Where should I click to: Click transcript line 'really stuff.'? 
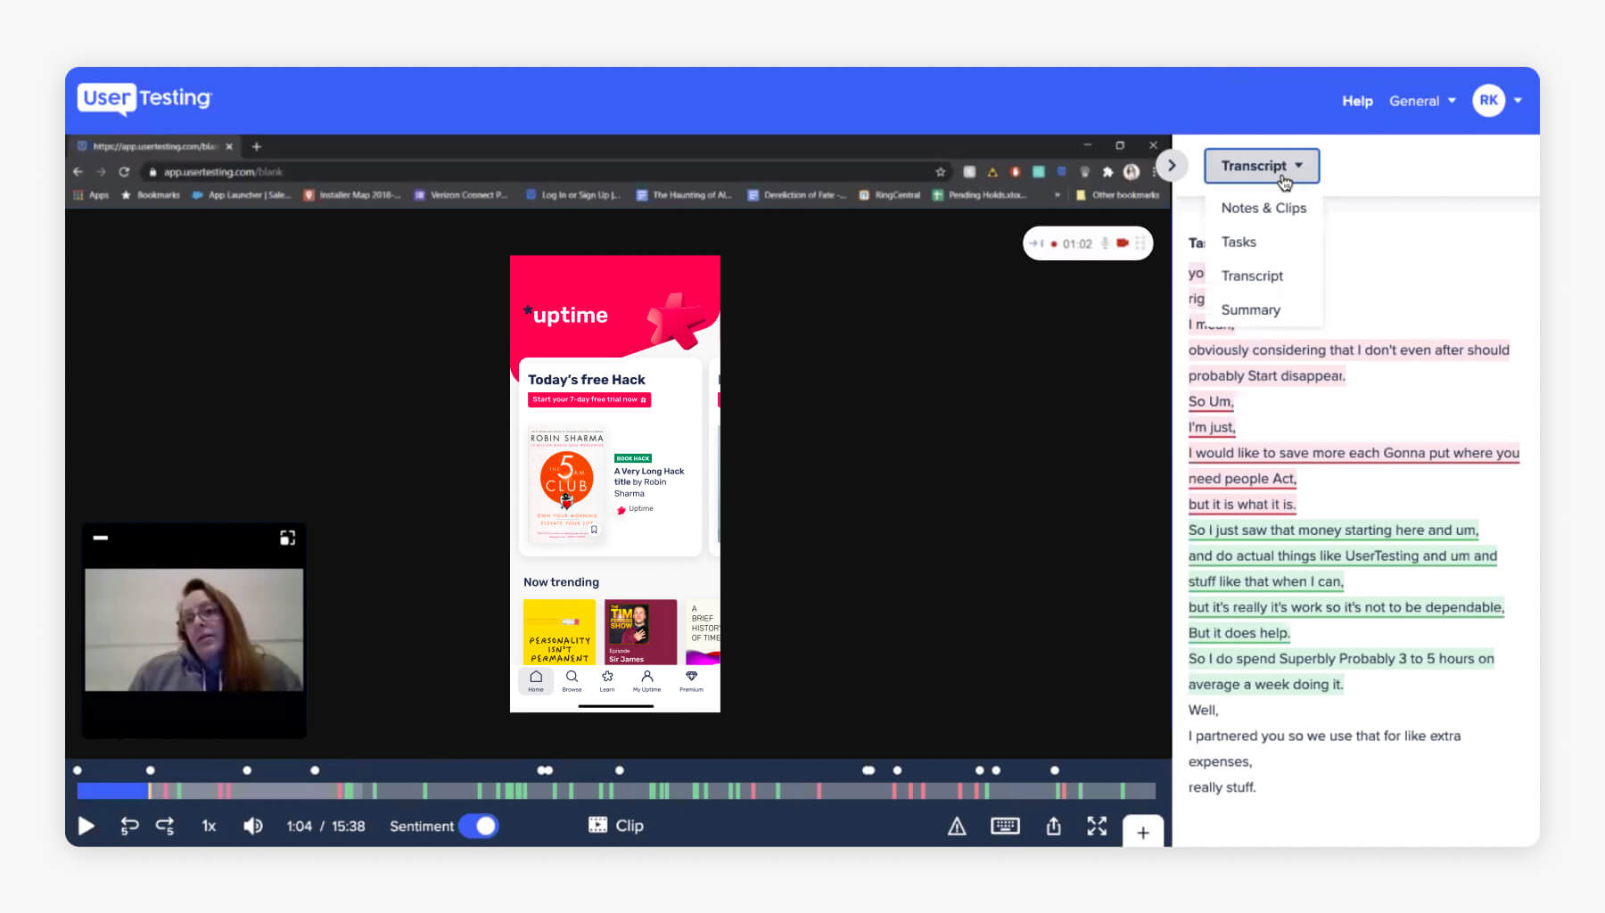(x=1222, y=787)
